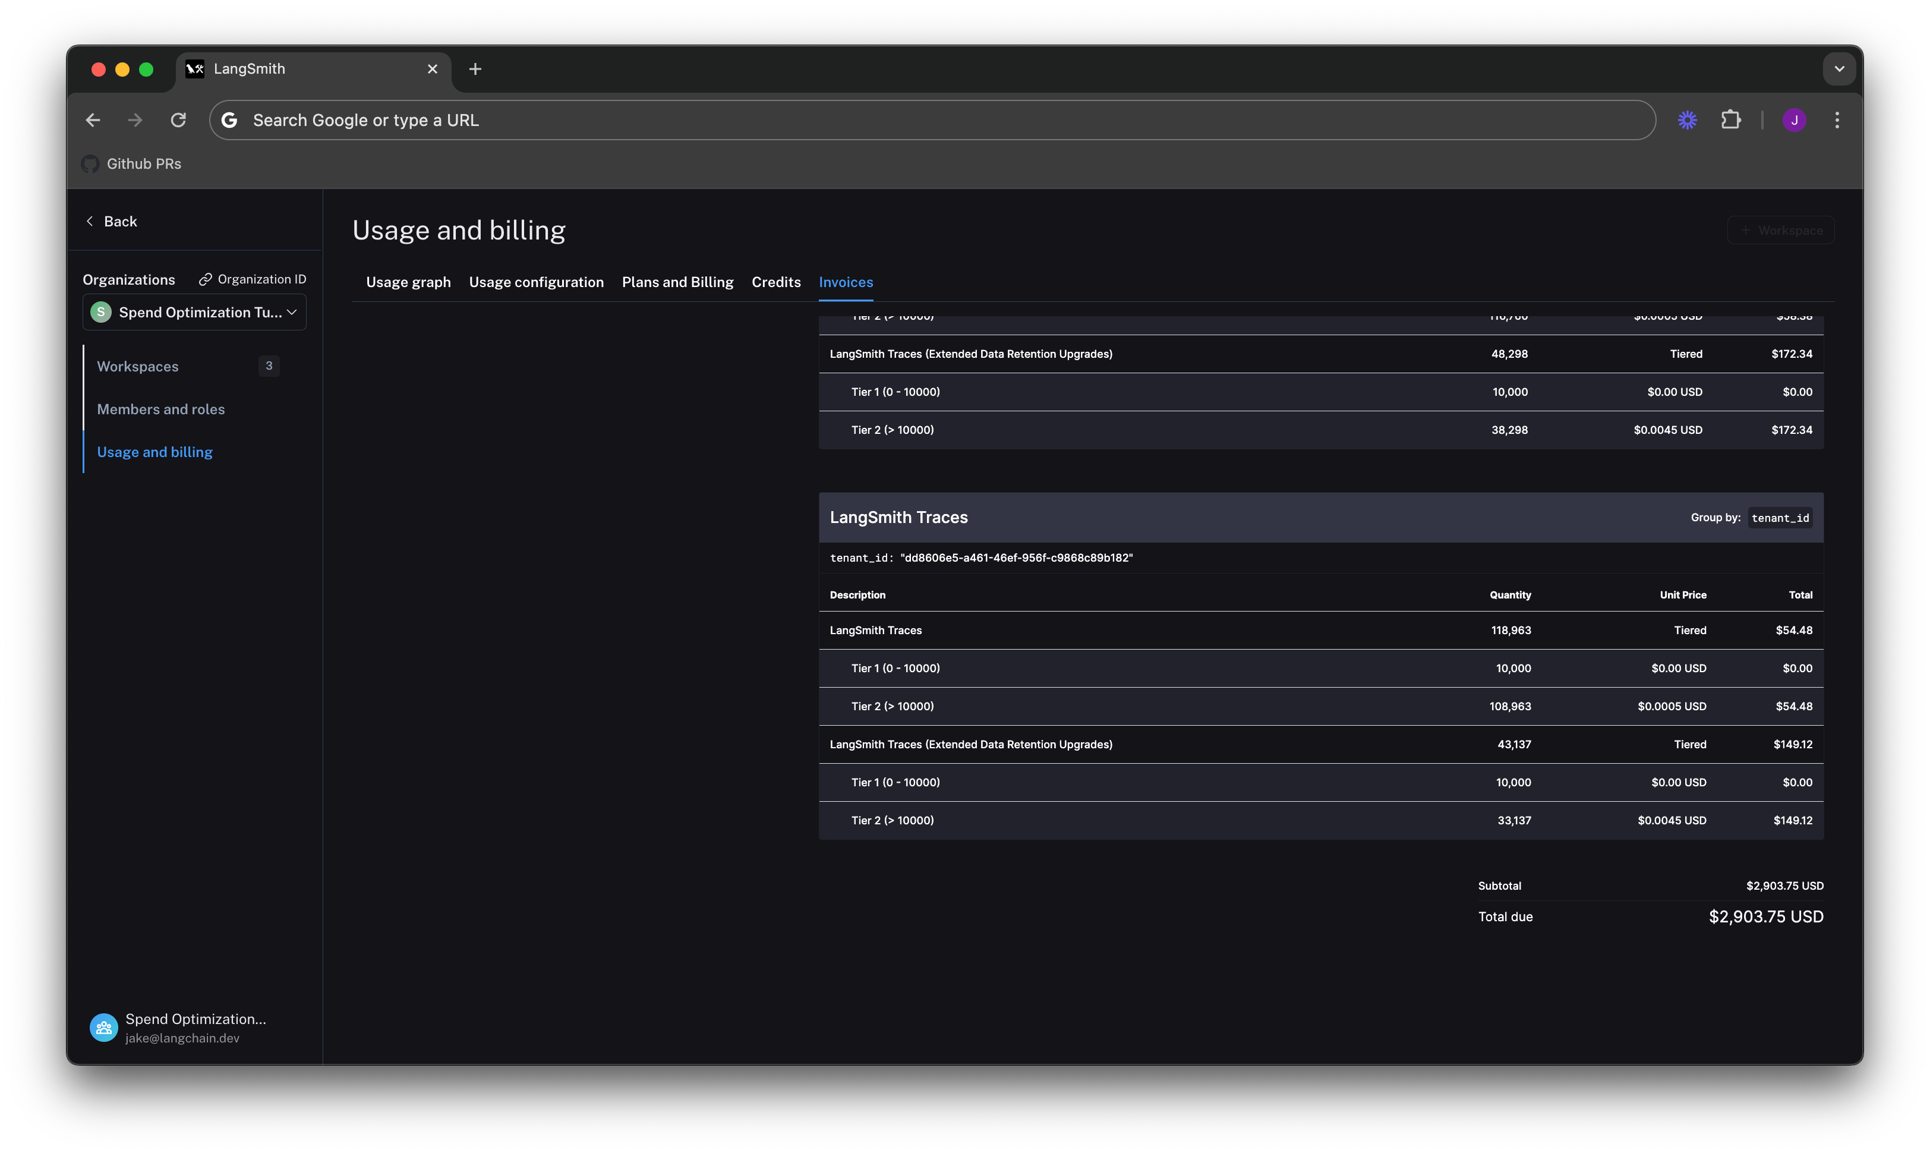Click the 38,298 Tier 2 quantity
Image resolution: width=1930 pixels, height=1153 pixels.
[1509, 430]
